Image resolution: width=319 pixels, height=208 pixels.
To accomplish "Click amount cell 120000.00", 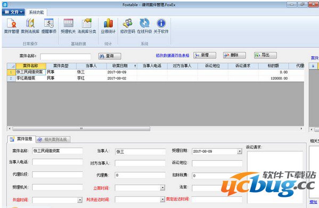I will click(273, 78).
